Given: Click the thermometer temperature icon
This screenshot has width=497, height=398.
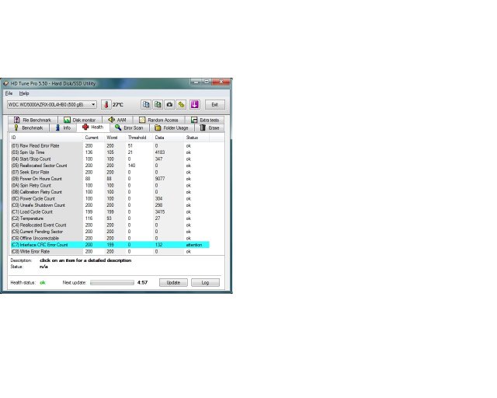Looking at the screenshot, I should 106,104.
